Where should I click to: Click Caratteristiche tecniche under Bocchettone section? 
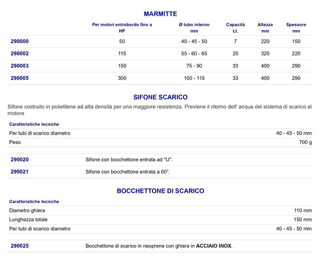[34, 202]
